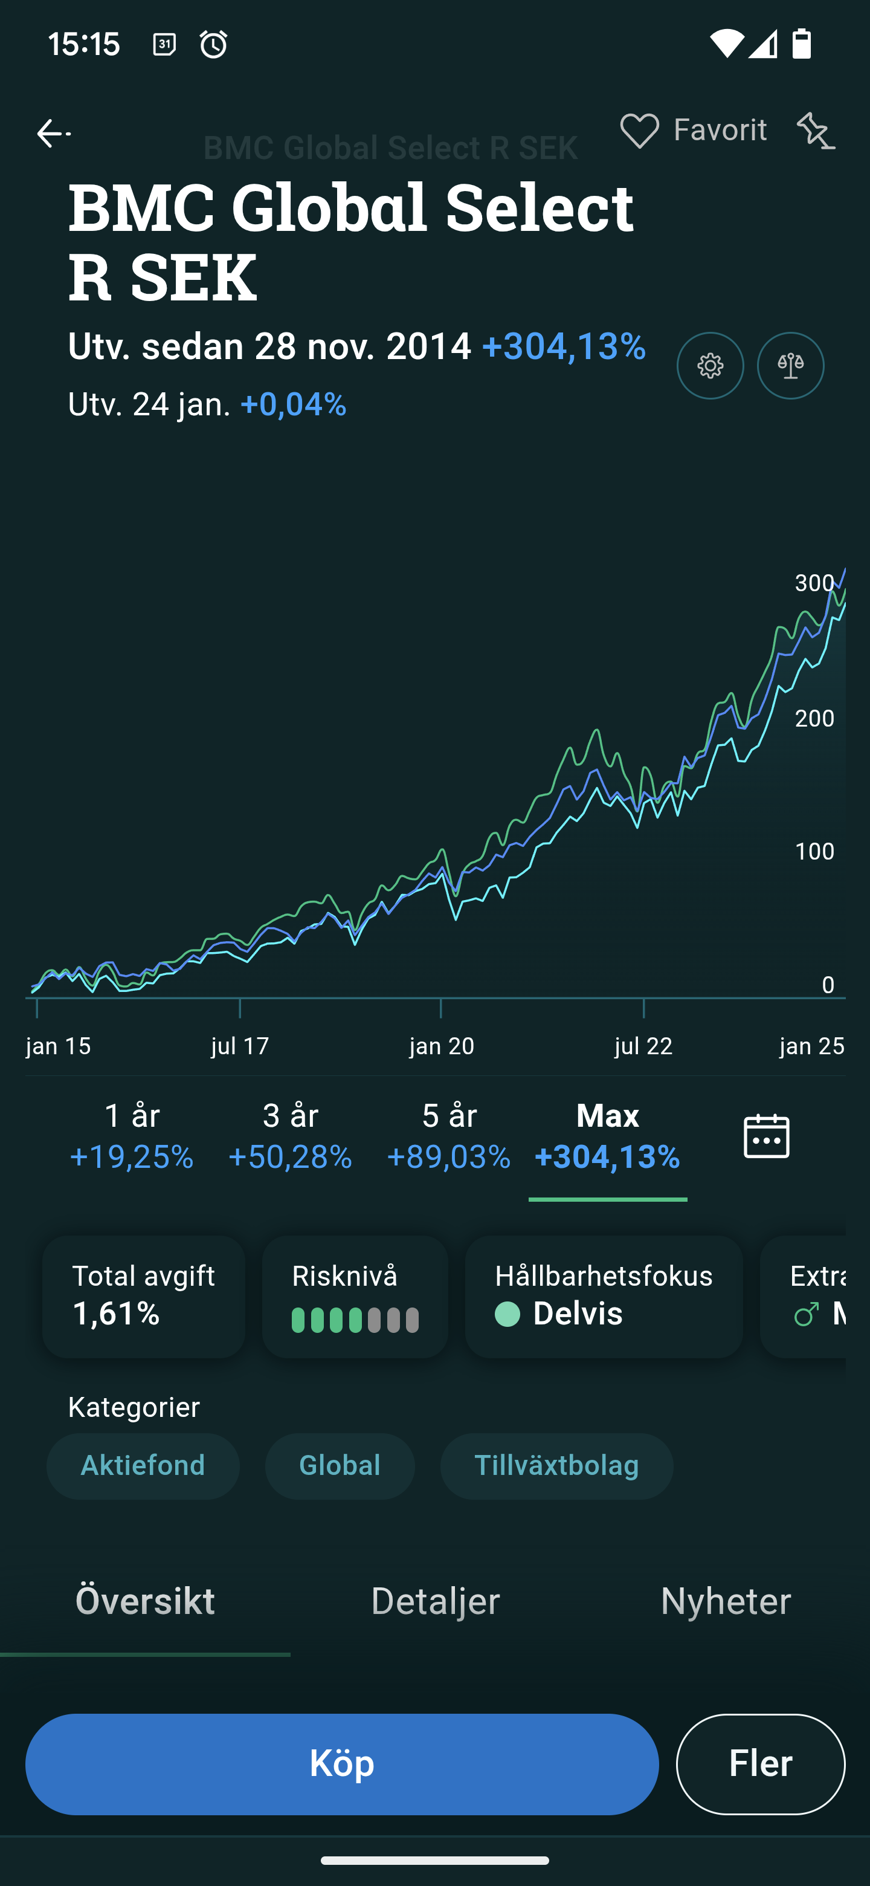Open the Hållbarhetsfokus Delvis card
This screenshot has height=1886, width=870.
click(604, 1296)
